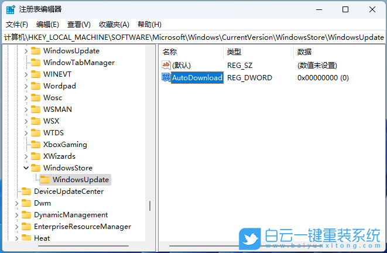Click the WSX folder icon

coord(36,121)
